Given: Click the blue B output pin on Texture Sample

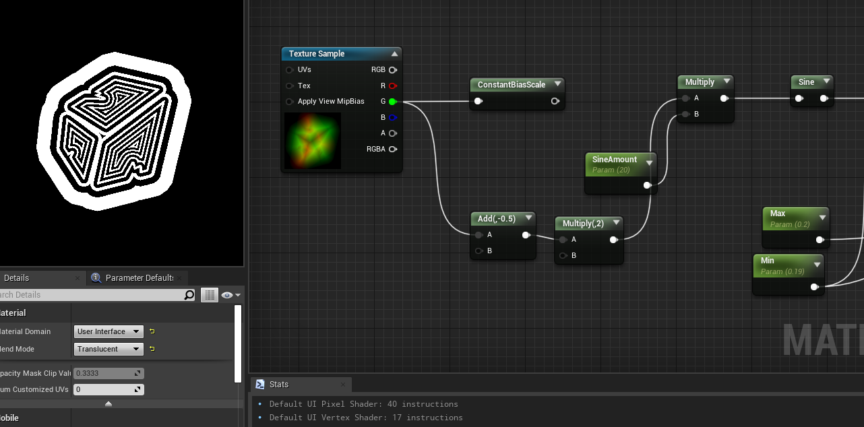Looking at the screenshot, I should pos(392,117).
